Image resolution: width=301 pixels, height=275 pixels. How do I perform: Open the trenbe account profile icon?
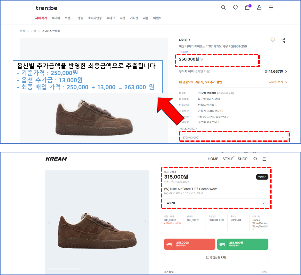[259, 7]
